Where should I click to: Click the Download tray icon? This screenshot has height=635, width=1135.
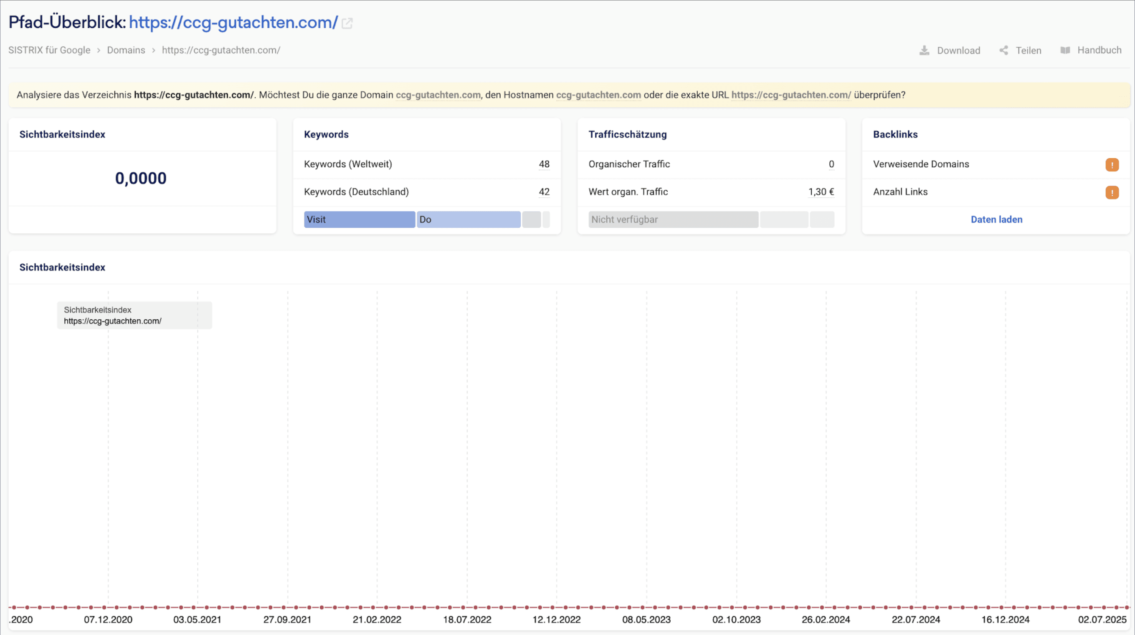click(x=924, y=50)
